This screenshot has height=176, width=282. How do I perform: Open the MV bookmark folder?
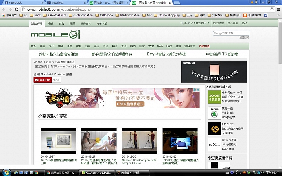tap(147, 15)
